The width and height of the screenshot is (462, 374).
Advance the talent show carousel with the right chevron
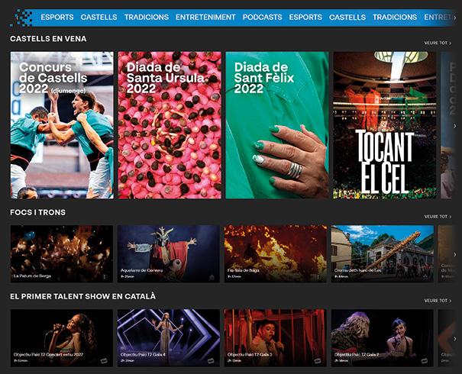(455, 339)
